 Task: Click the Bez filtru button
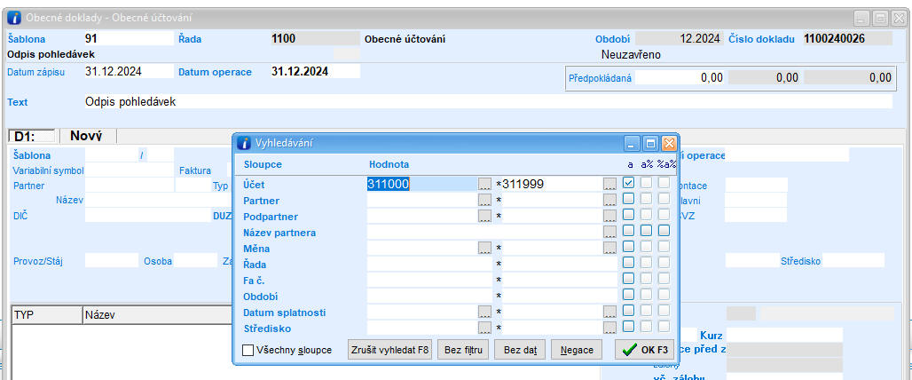pyautogui.click(x=466, y=350)
